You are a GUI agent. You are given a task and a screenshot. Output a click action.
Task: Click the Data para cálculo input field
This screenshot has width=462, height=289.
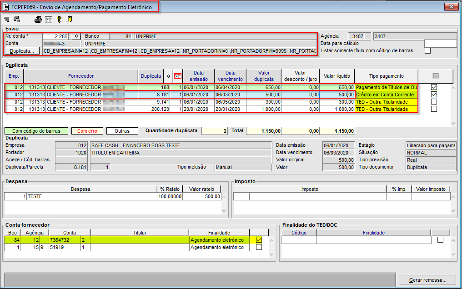(x=440, y=44)
